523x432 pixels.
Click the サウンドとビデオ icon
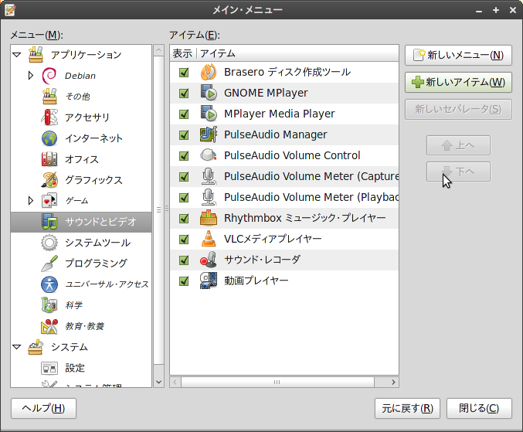click(x=49, y=222)
